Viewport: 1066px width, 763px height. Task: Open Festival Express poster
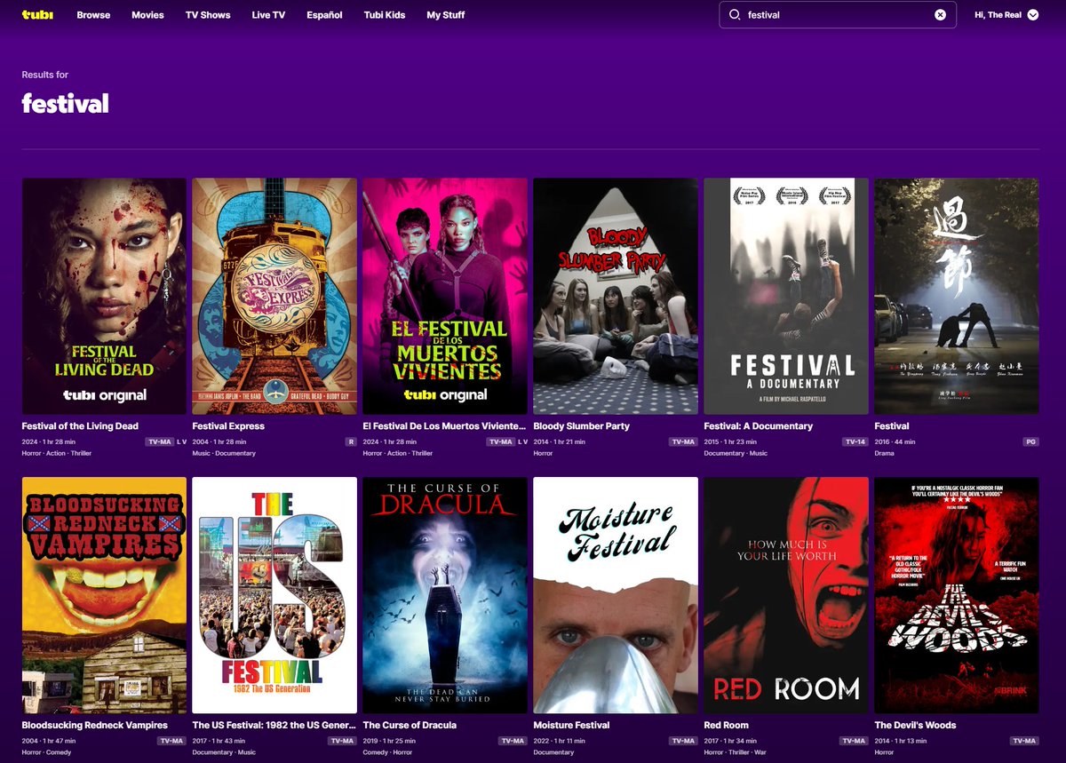(274, 296)
